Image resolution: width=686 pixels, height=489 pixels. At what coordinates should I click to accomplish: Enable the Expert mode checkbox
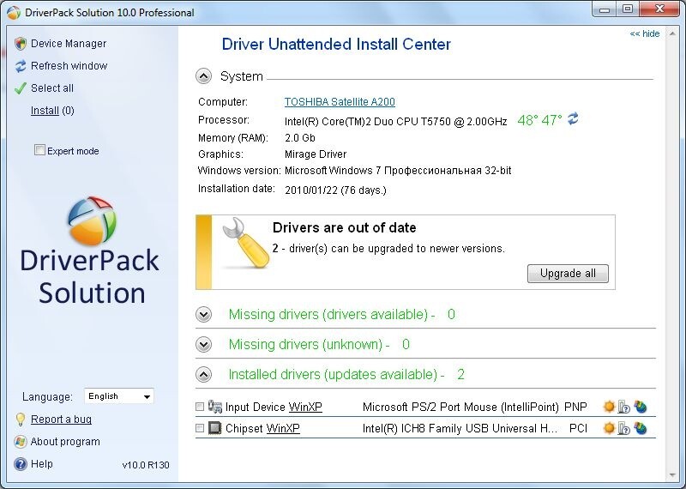(39, 151)
